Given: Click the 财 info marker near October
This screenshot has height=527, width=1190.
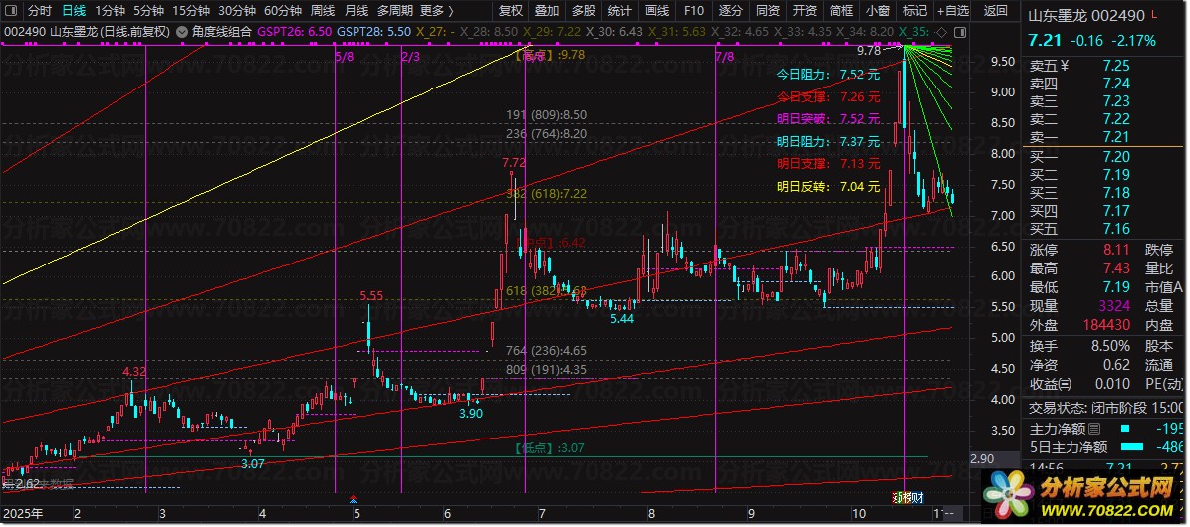Looking at the screenshot, I should click(x=917, y=497).
